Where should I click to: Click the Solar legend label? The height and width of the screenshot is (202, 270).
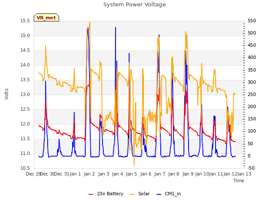click(x=144, y=194)
